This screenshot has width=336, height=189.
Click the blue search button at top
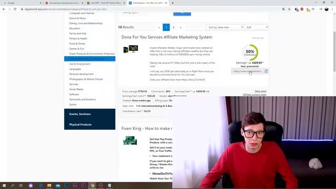182,14
